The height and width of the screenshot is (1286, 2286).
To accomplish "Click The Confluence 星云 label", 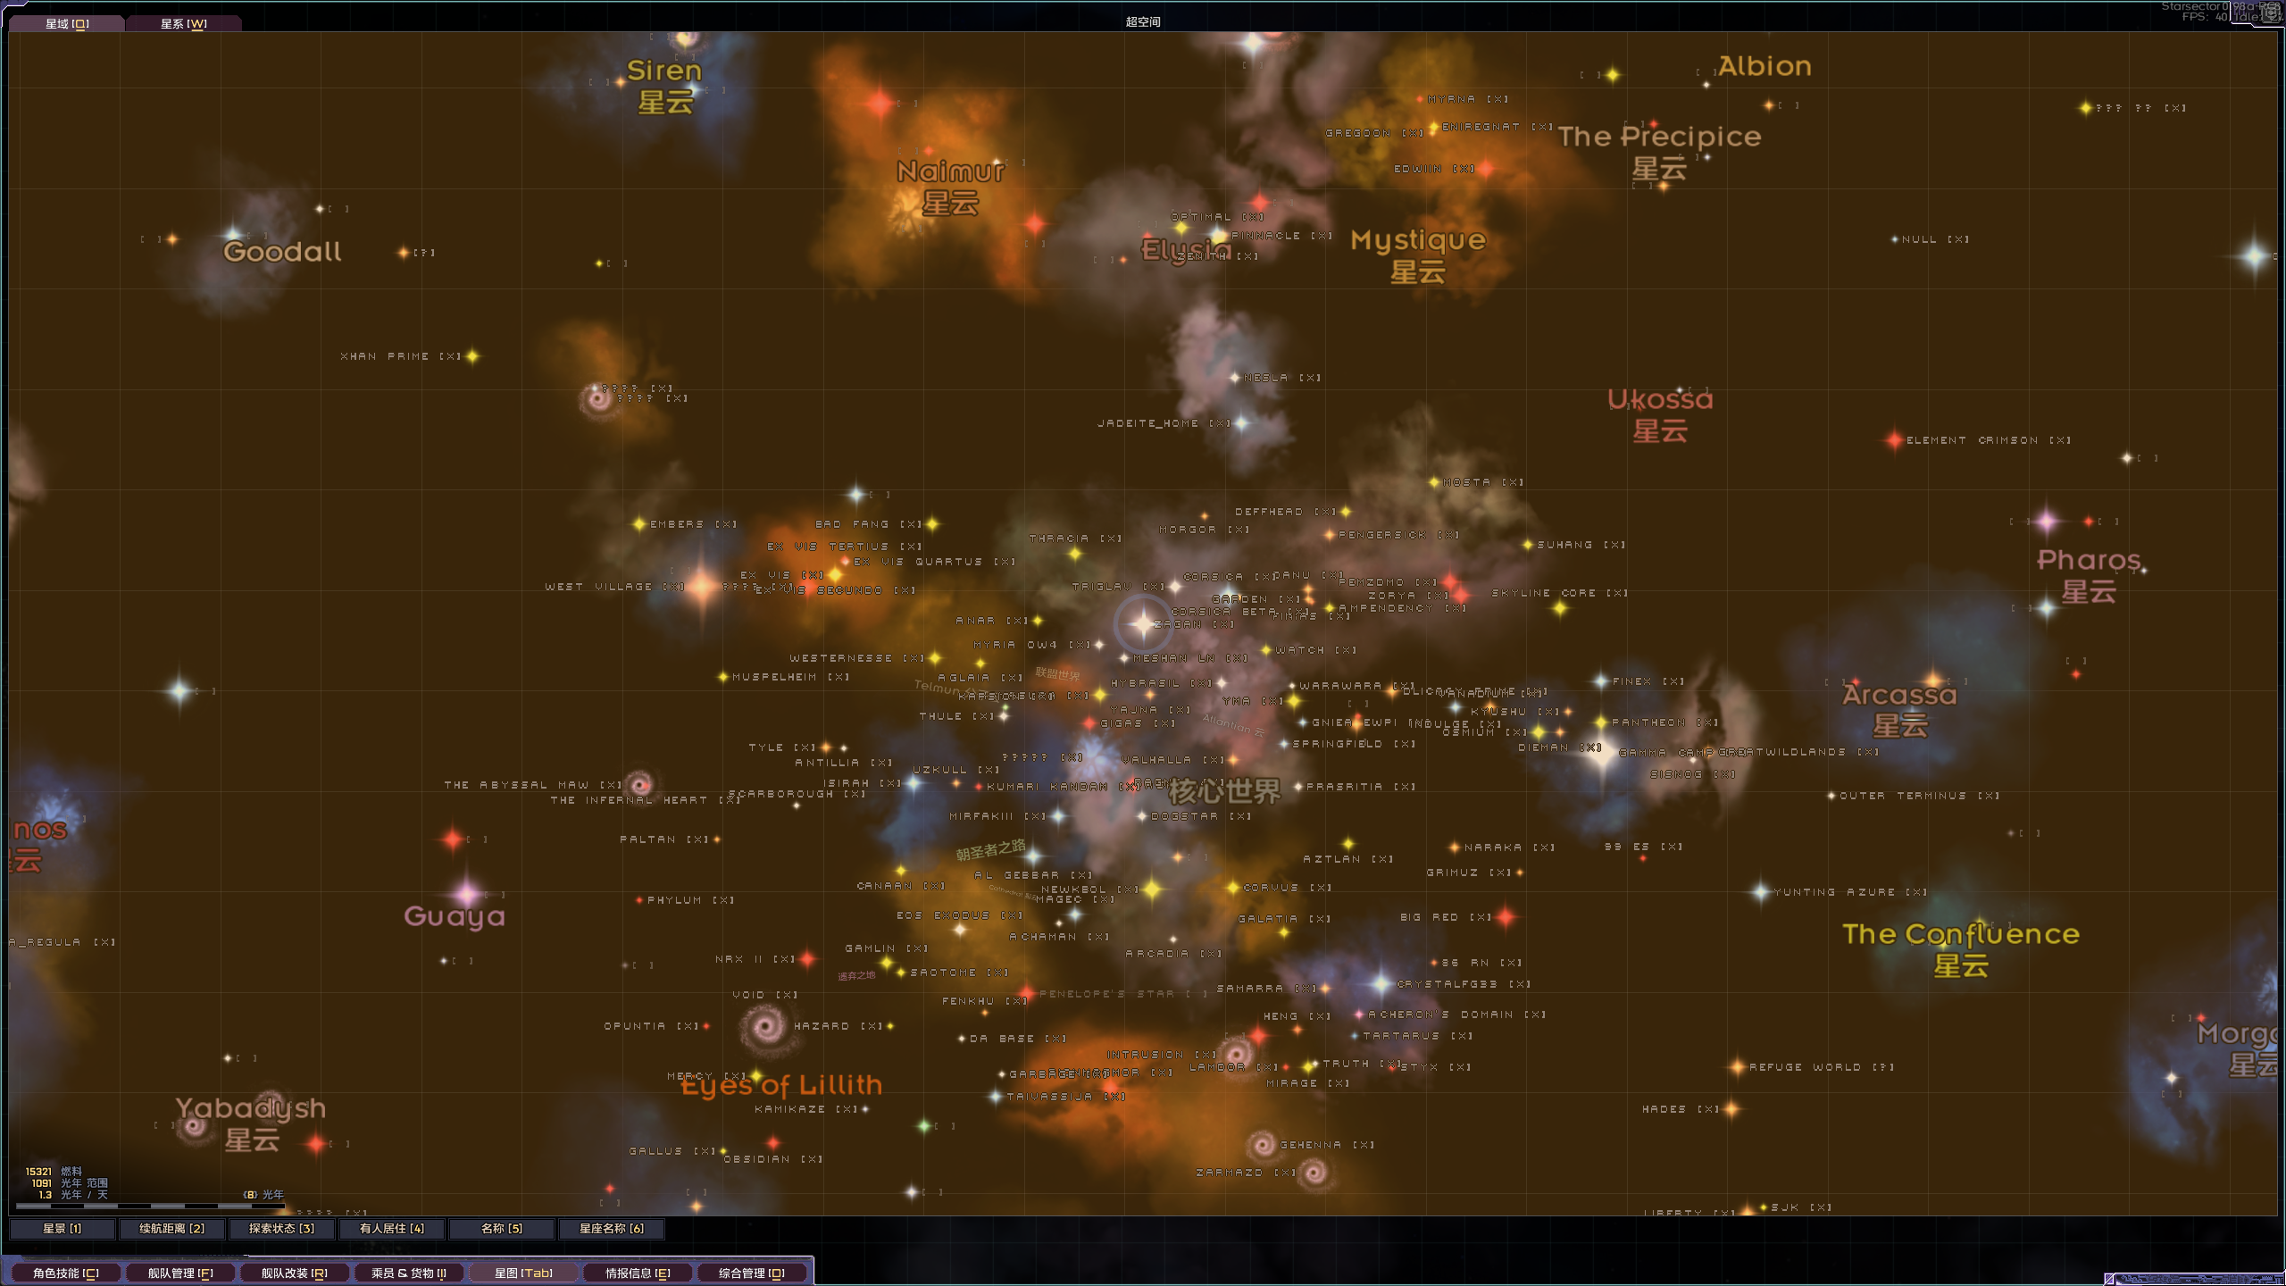I will (1961, 949).
